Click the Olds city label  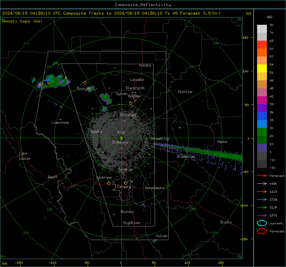tap(121, 132)
